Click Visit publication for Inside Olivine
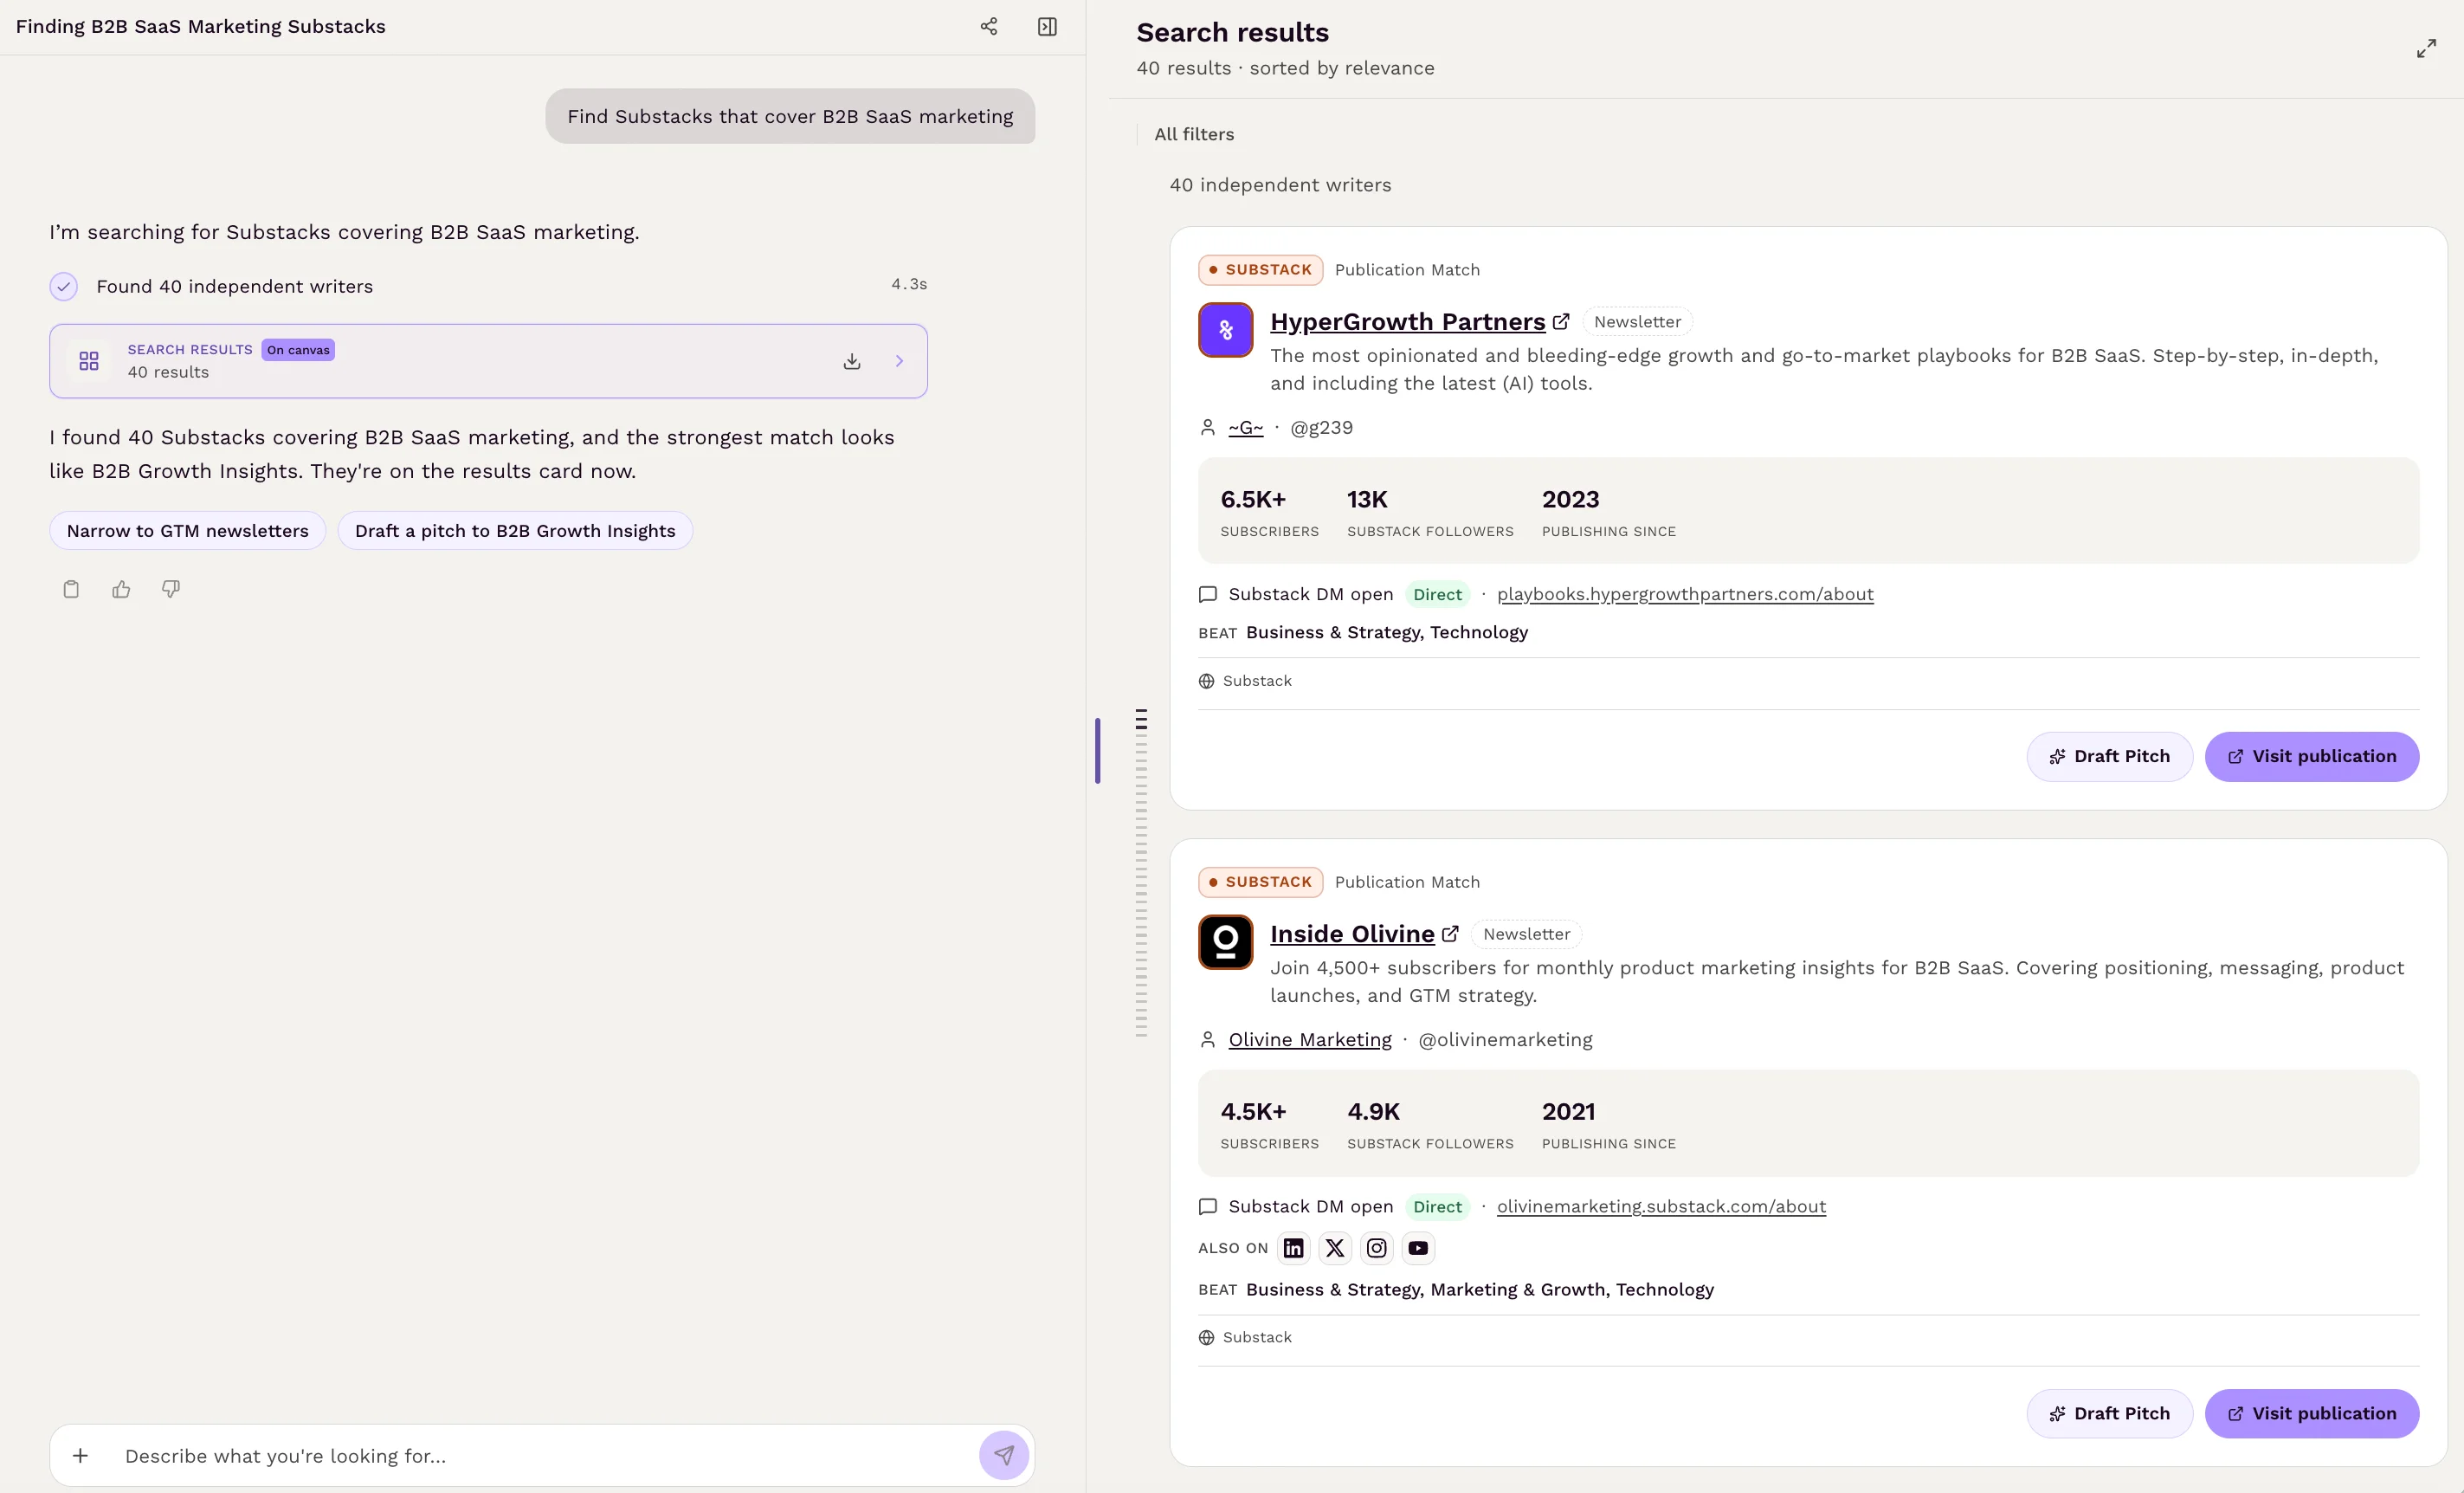Screen dimensions: 2464x1493 (2312, 1413)
